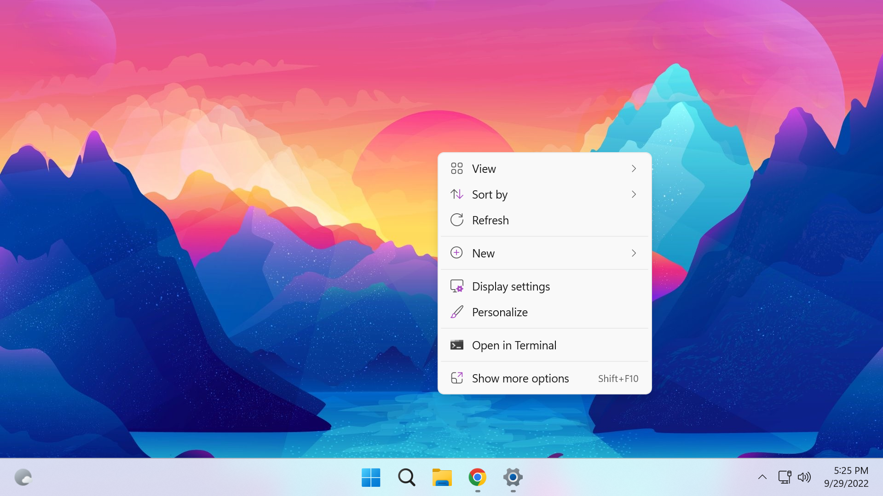Select Refresh in the context menu

click(x=490, y=220)
